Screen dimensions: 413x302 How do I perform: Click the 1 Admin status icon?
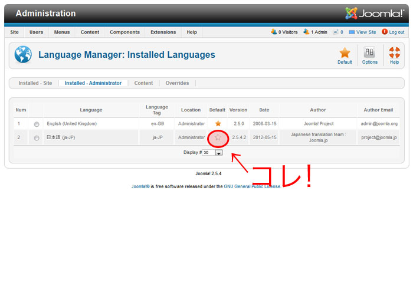306,32
